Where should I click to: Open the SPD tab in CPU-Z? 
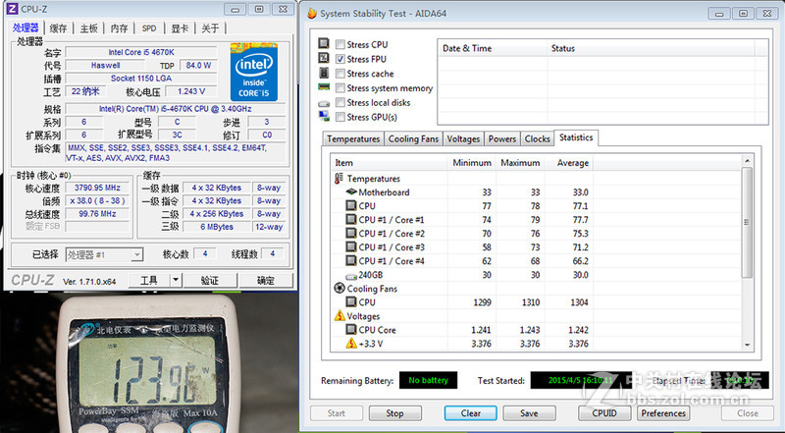pyautogui.click(x=148, y=28)
